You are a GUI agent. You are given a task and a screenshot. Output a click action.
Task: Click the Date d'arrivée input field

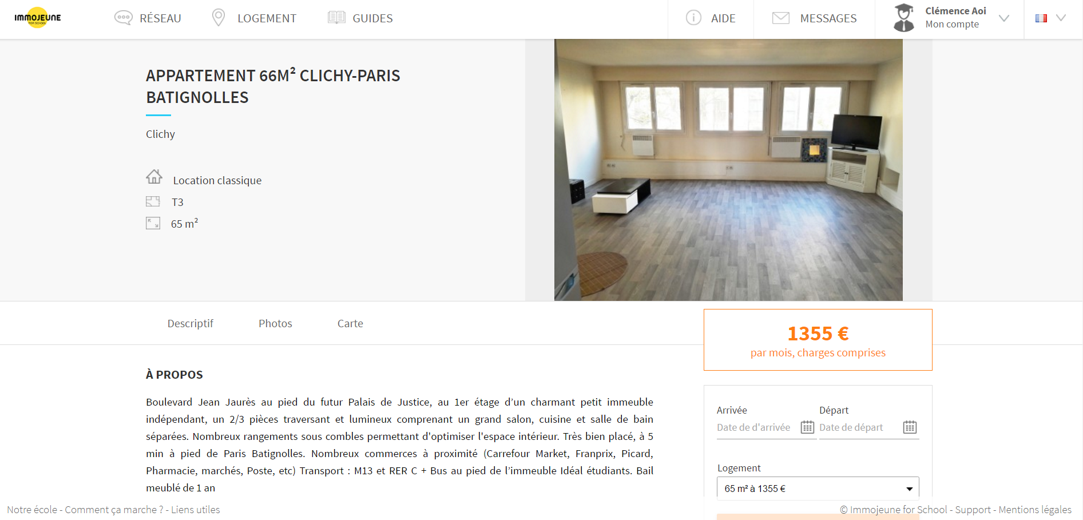[x=753, y=427]
